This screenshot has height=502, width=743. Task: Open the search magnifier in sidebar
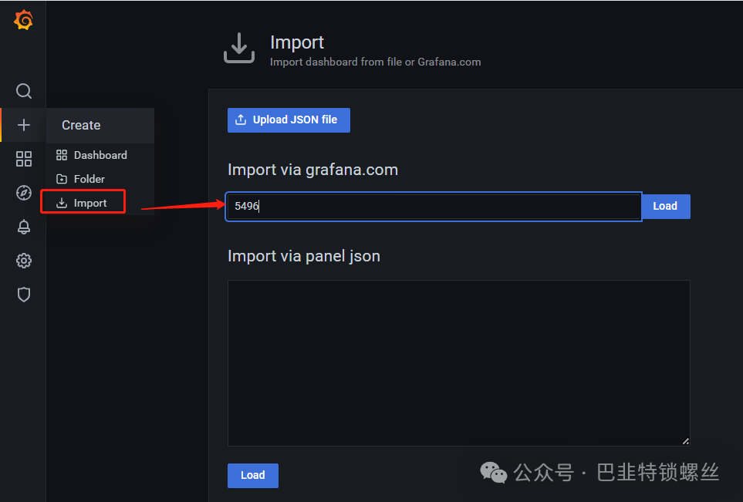pos(24,91)
